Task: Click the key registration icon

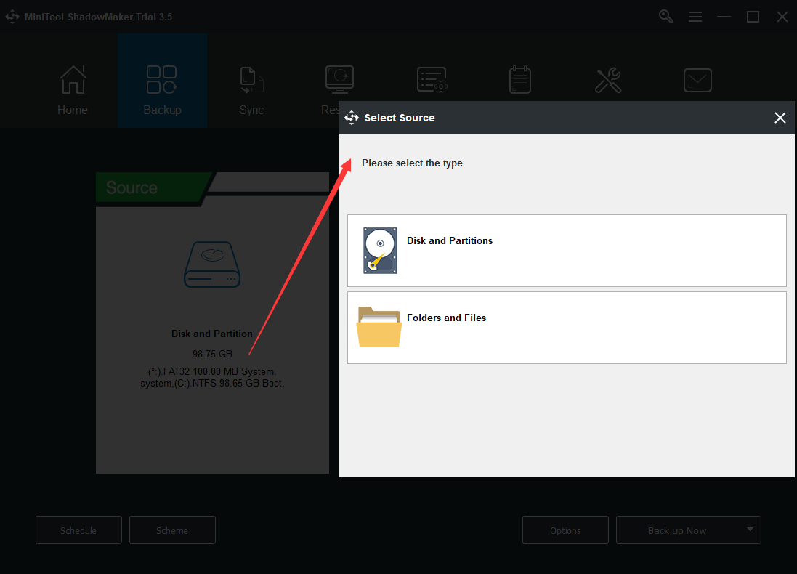Action: (x=666, y=16)
